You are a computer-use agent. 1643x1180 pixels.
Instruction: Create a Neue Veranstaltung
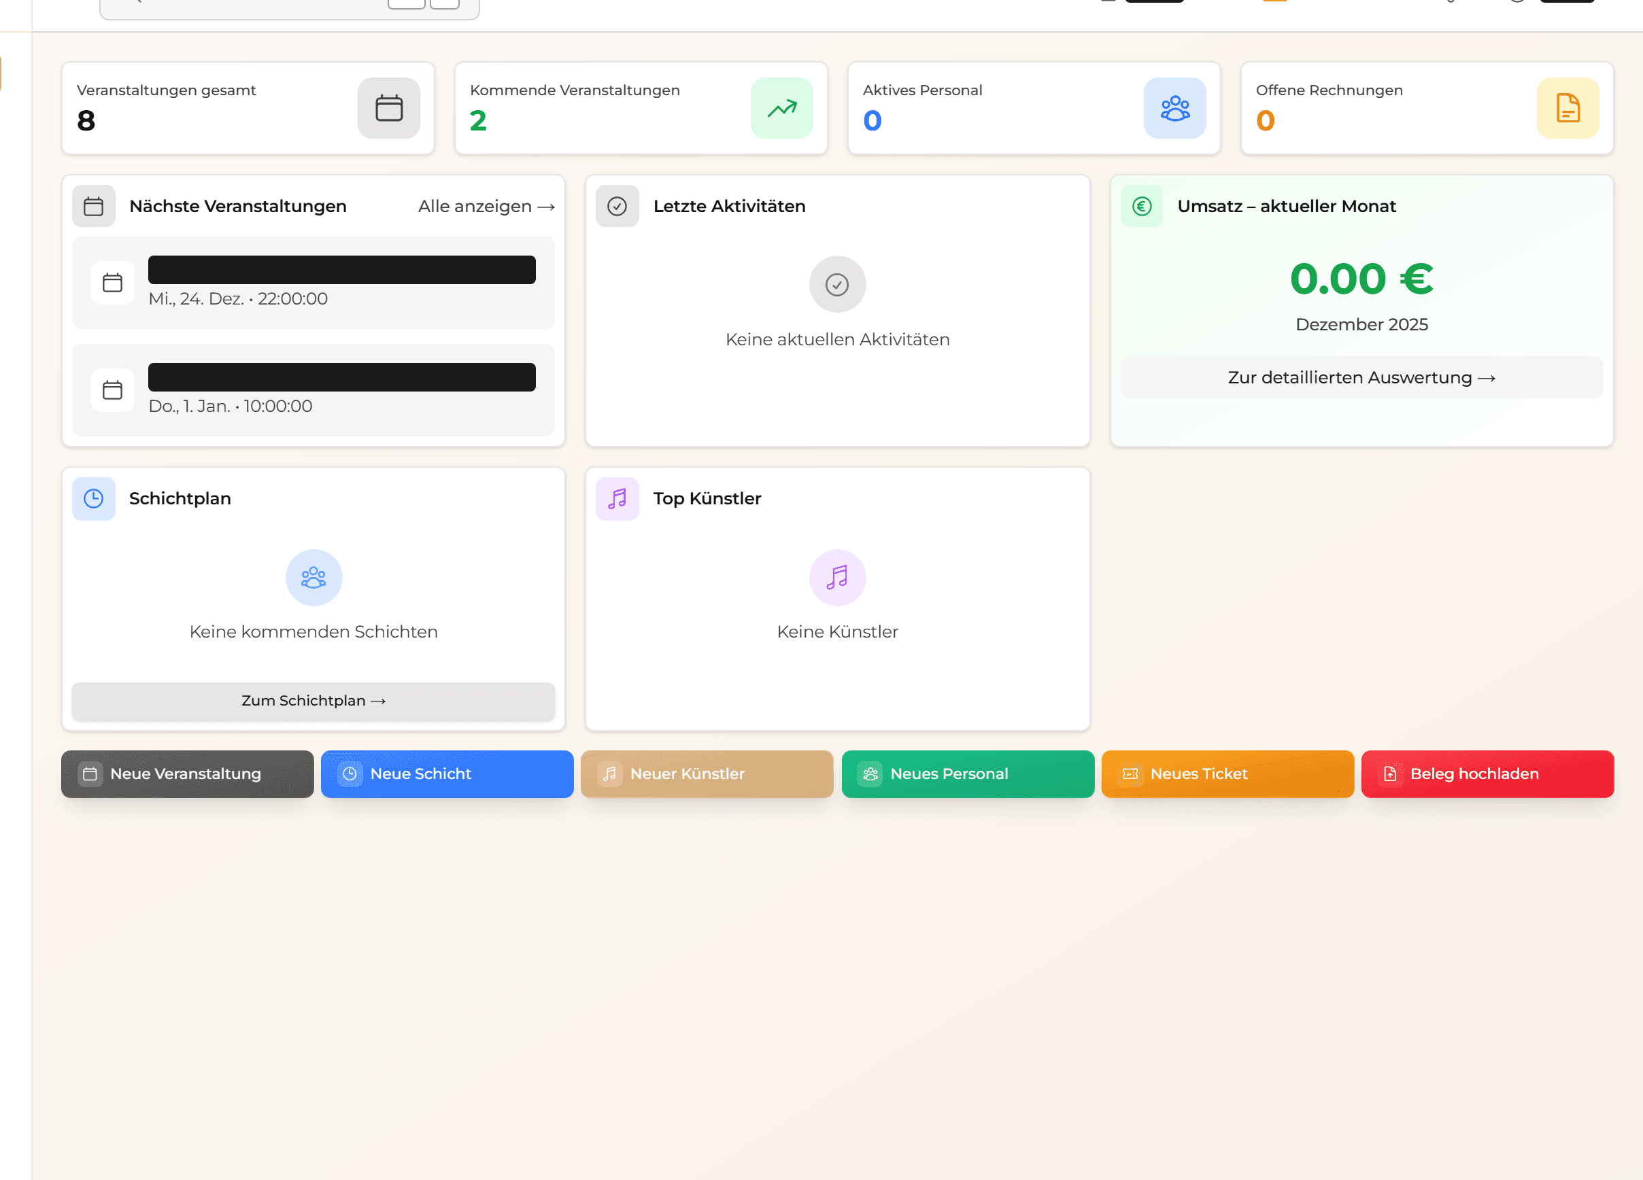187,773
